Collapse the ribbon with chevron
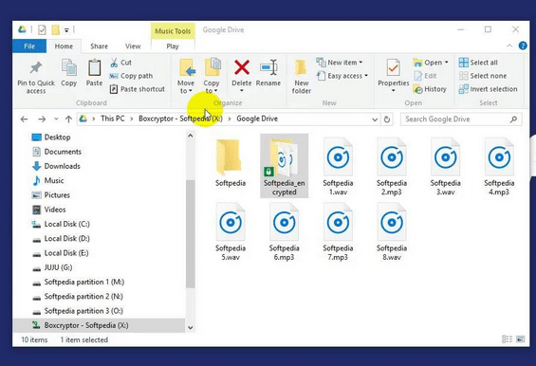Viewport: 536px width, 366px height. coord(509,46)
